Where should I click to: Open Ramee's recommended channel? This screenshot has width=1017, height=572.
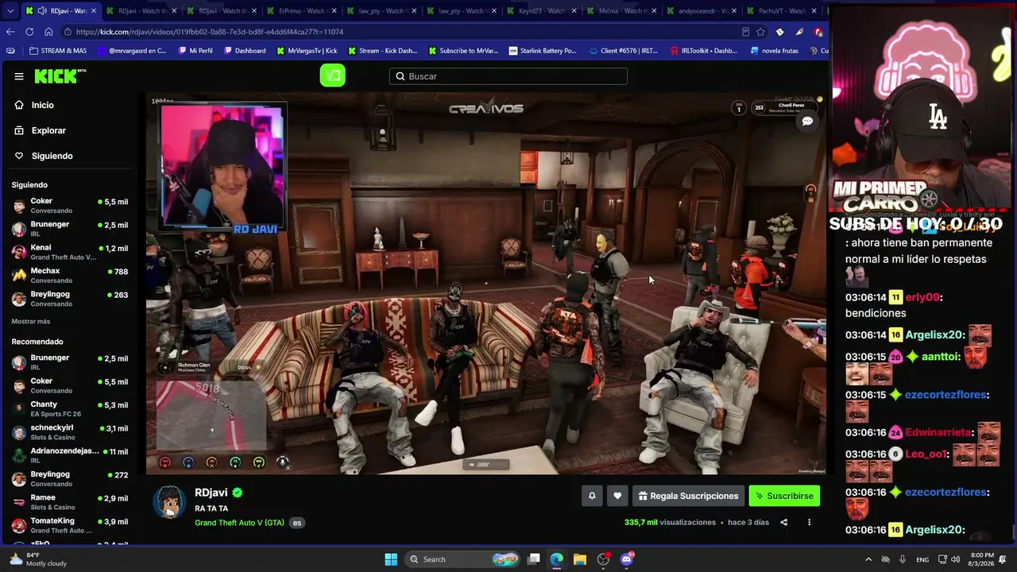[x=70, y=502]
